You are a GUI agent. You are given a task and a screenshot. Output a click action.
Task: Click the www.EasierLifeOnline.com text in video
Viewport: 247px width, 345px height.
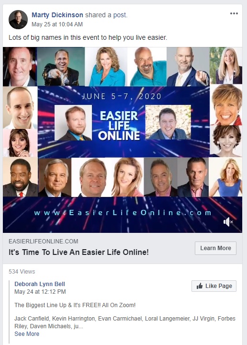pos(123,213)
